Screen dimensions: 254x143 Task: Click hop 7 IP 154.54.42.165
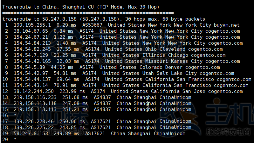pos(32,61)
